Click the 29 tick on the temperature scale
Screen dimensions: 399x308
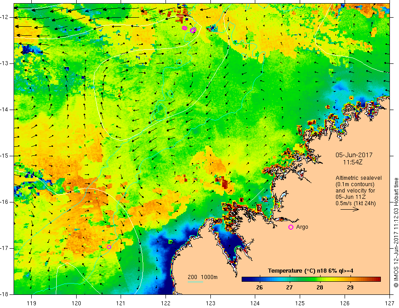(350, 288)
